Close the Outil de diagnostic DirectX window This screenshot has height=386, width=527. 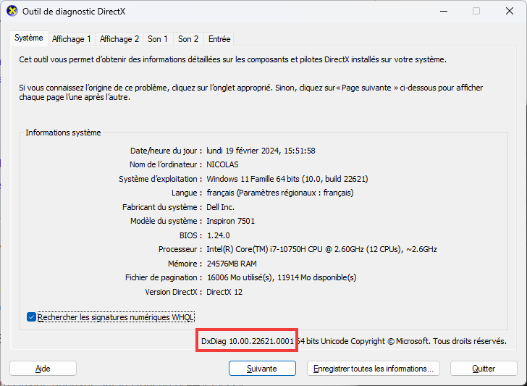click(510, 11)
